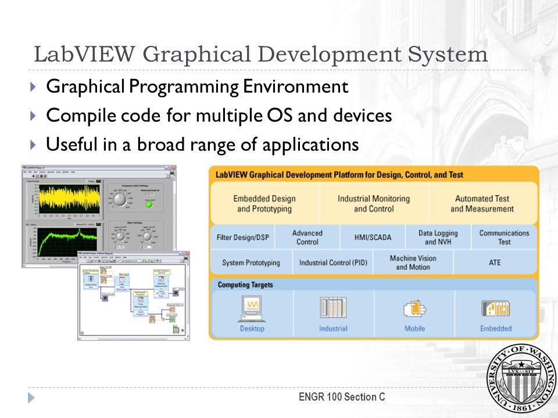The width and height of the screenshot is (558, 418).
Task: Click the Mobile link label
Action: [x=414, y=329]
